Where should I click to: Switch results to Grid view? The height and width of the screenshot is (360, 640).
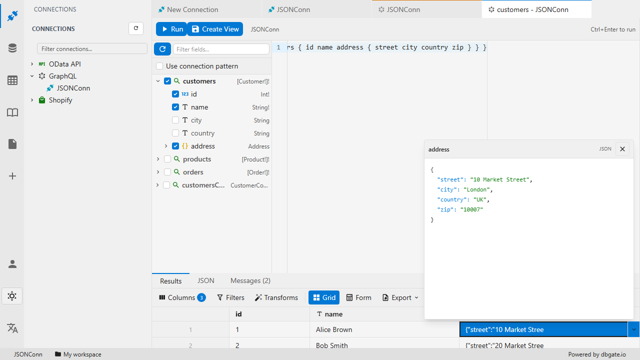324,297
